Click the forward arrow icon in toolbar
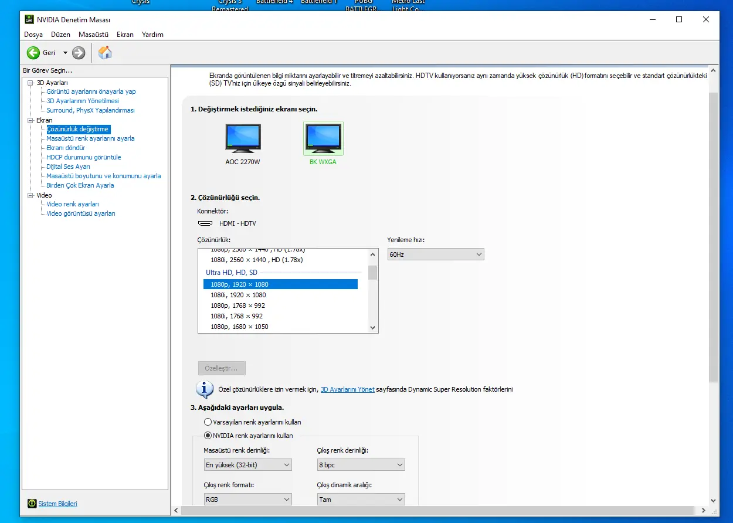The height and width of the screenshot is (523, 733). [79, 53]
